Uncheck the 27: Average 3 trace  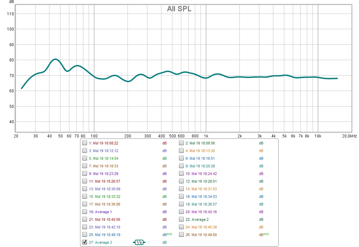(x=85, y=242)
